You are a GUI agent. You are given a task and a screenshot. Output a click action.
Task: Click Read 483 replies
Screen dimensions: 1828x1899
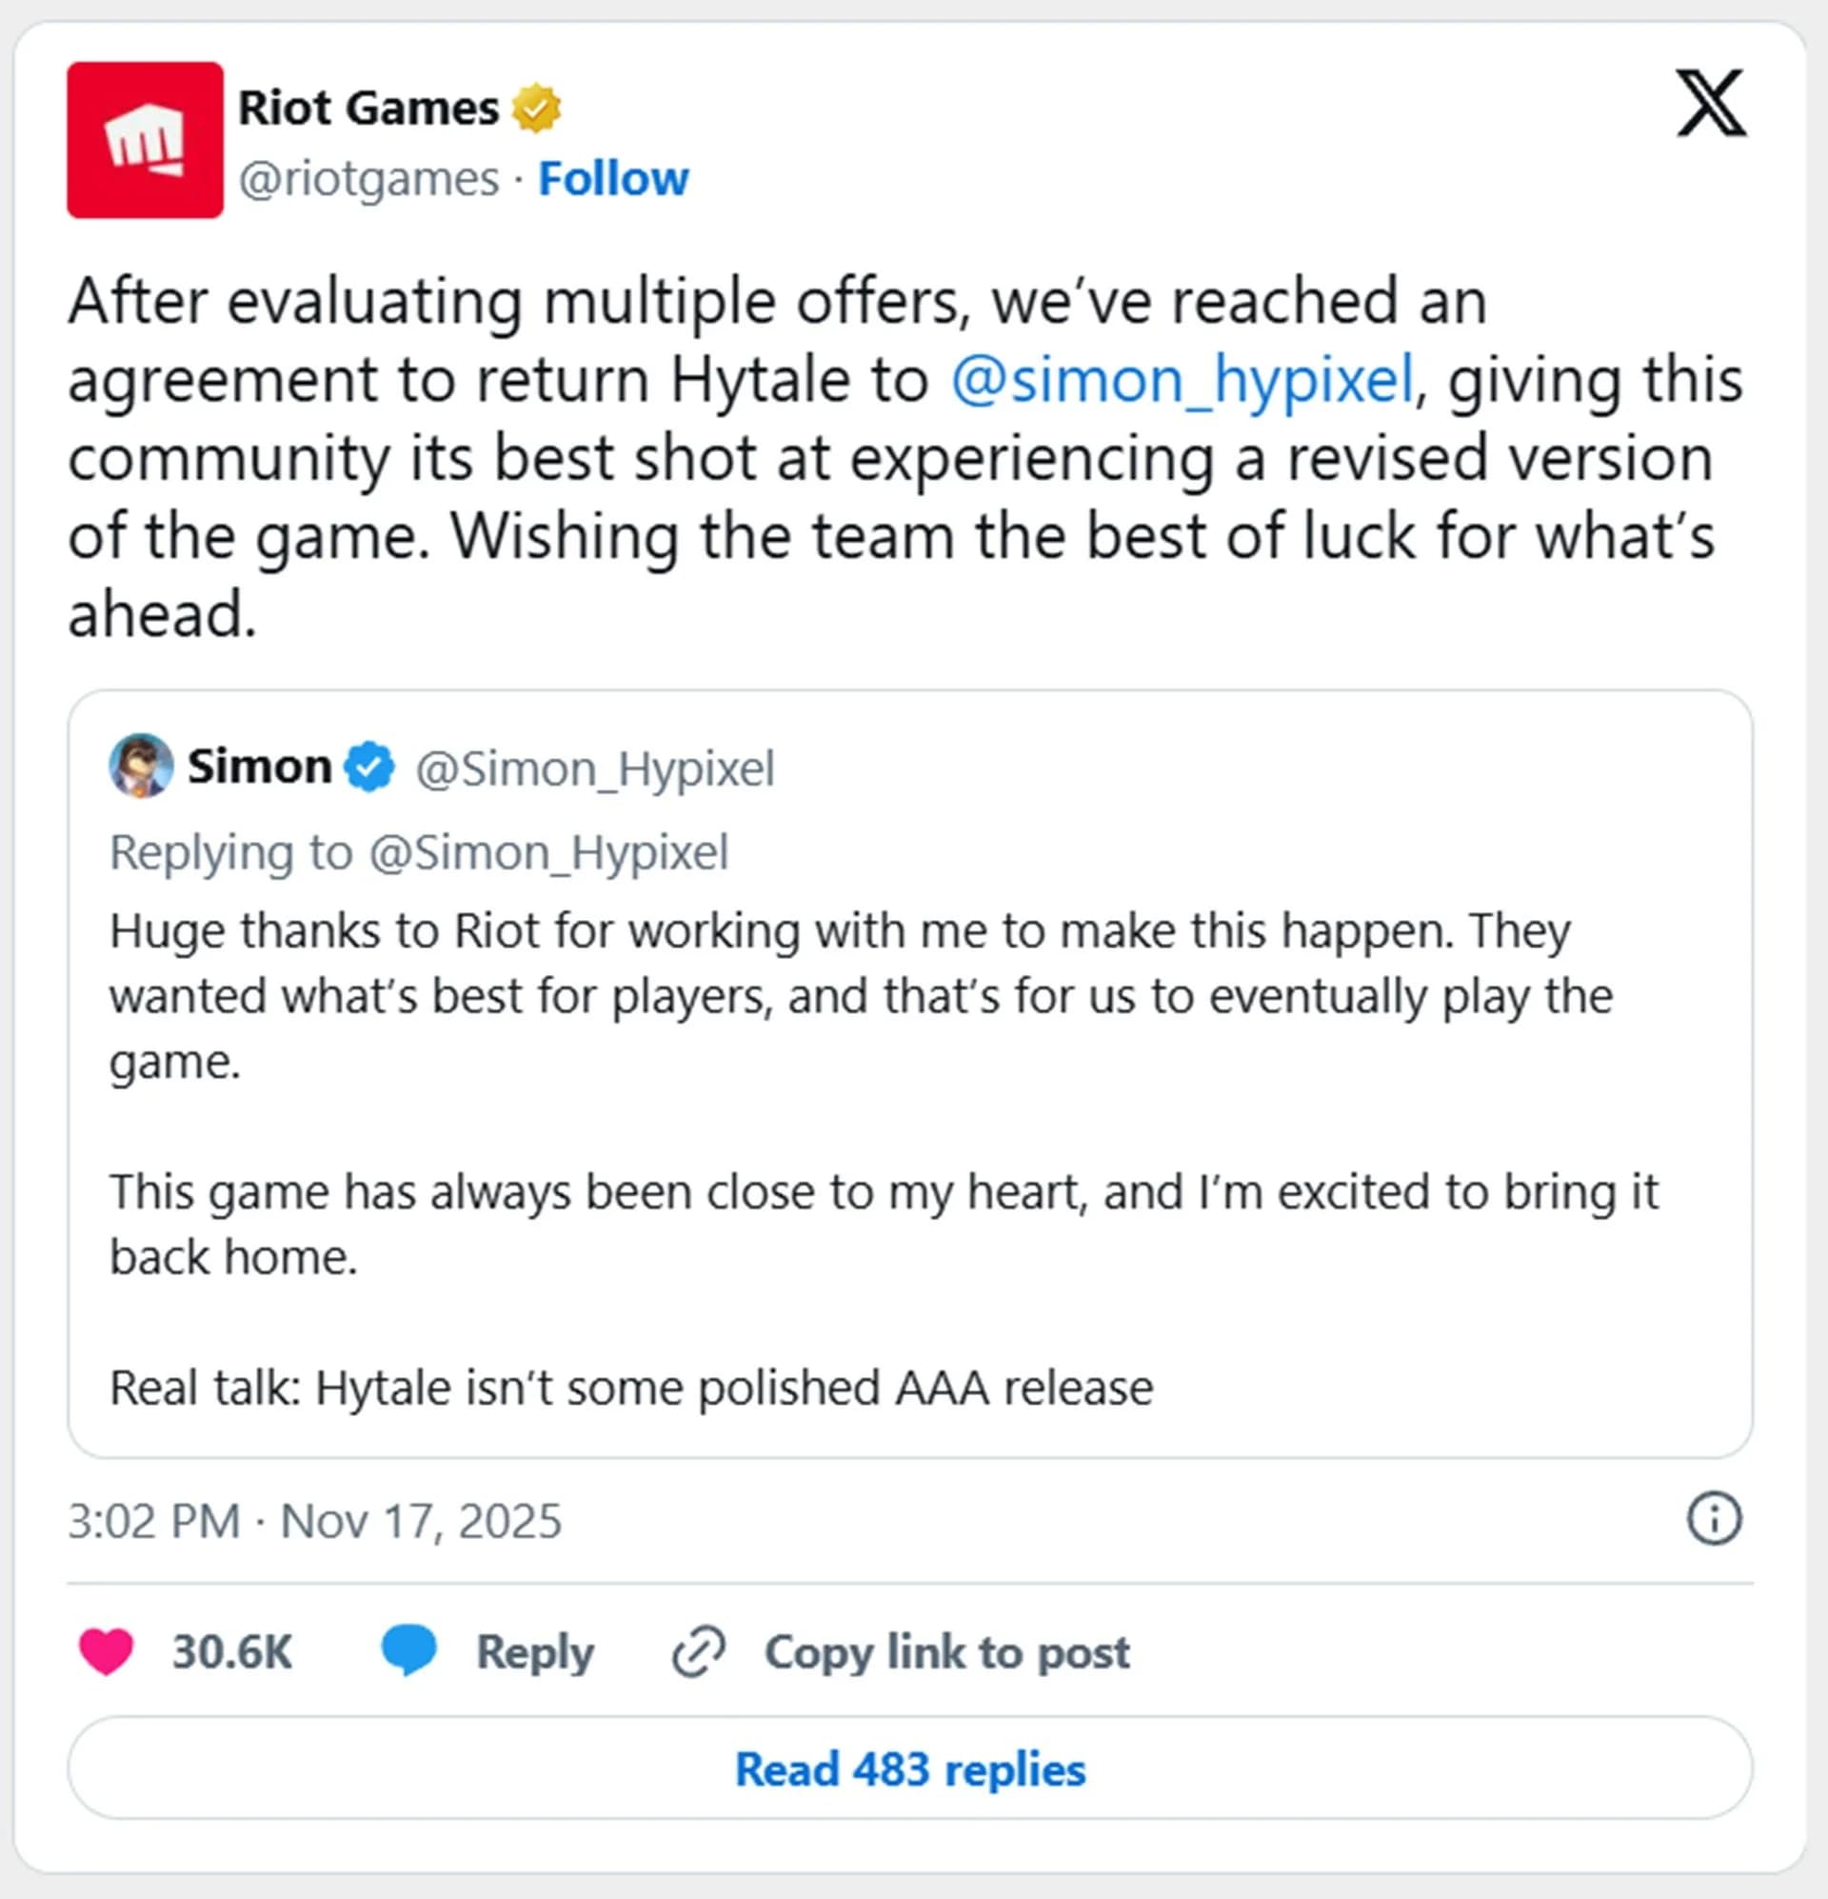tap(911, 1769)
